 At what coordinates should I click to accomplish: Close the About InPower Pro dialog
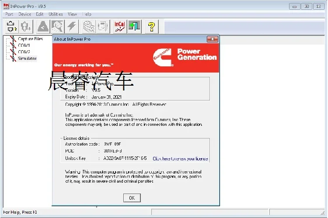click(x=212, y=39)
